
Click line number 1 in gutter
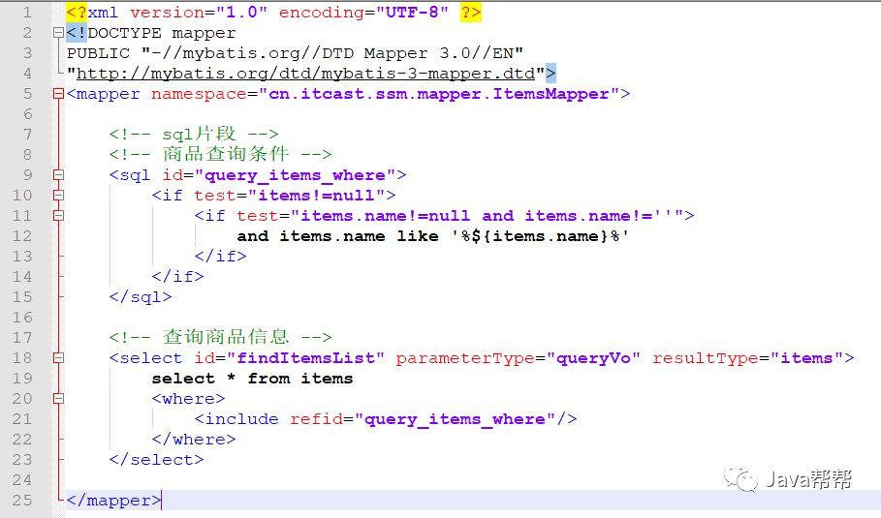27,13
